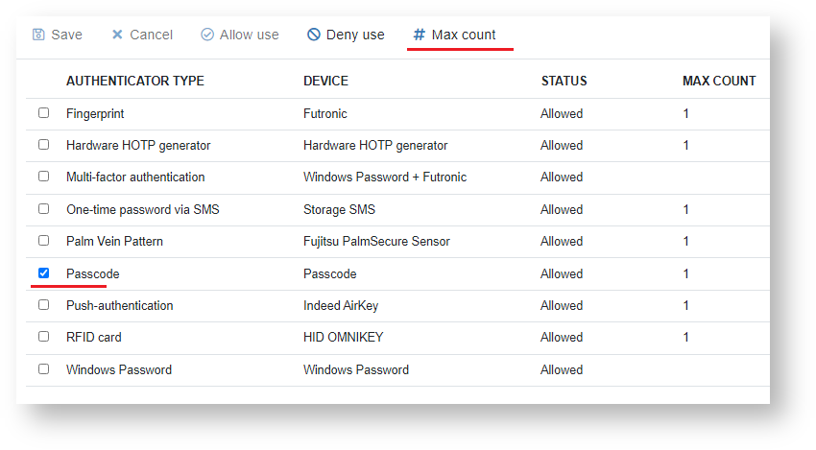Click the Device column header

tap(325, 81)
